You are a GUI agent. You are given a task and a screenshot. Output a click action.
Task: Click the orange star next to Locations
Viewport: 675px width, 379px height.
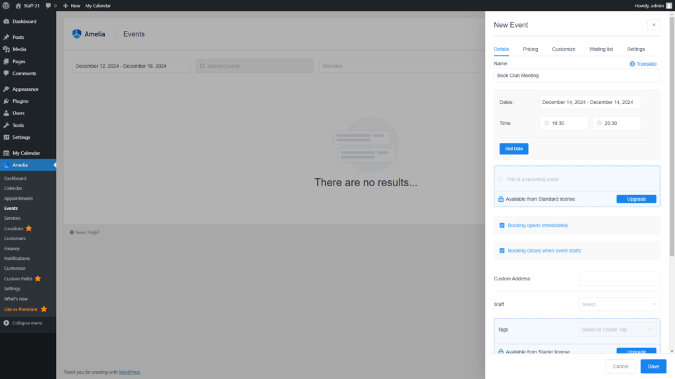coord(29,228)
